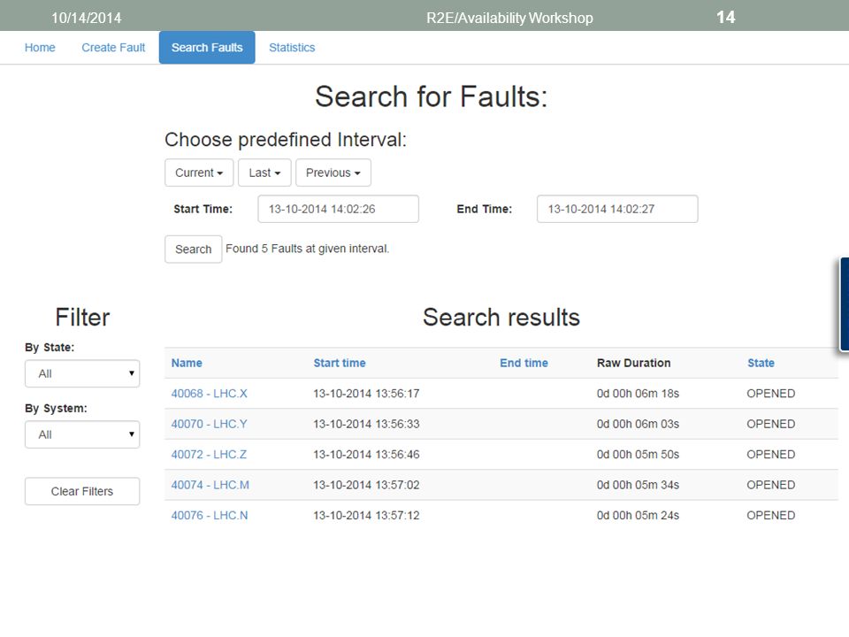Click OPENED state of 40076 row
This screenshot has height=637, width=849.
click(x=771, y=515)
